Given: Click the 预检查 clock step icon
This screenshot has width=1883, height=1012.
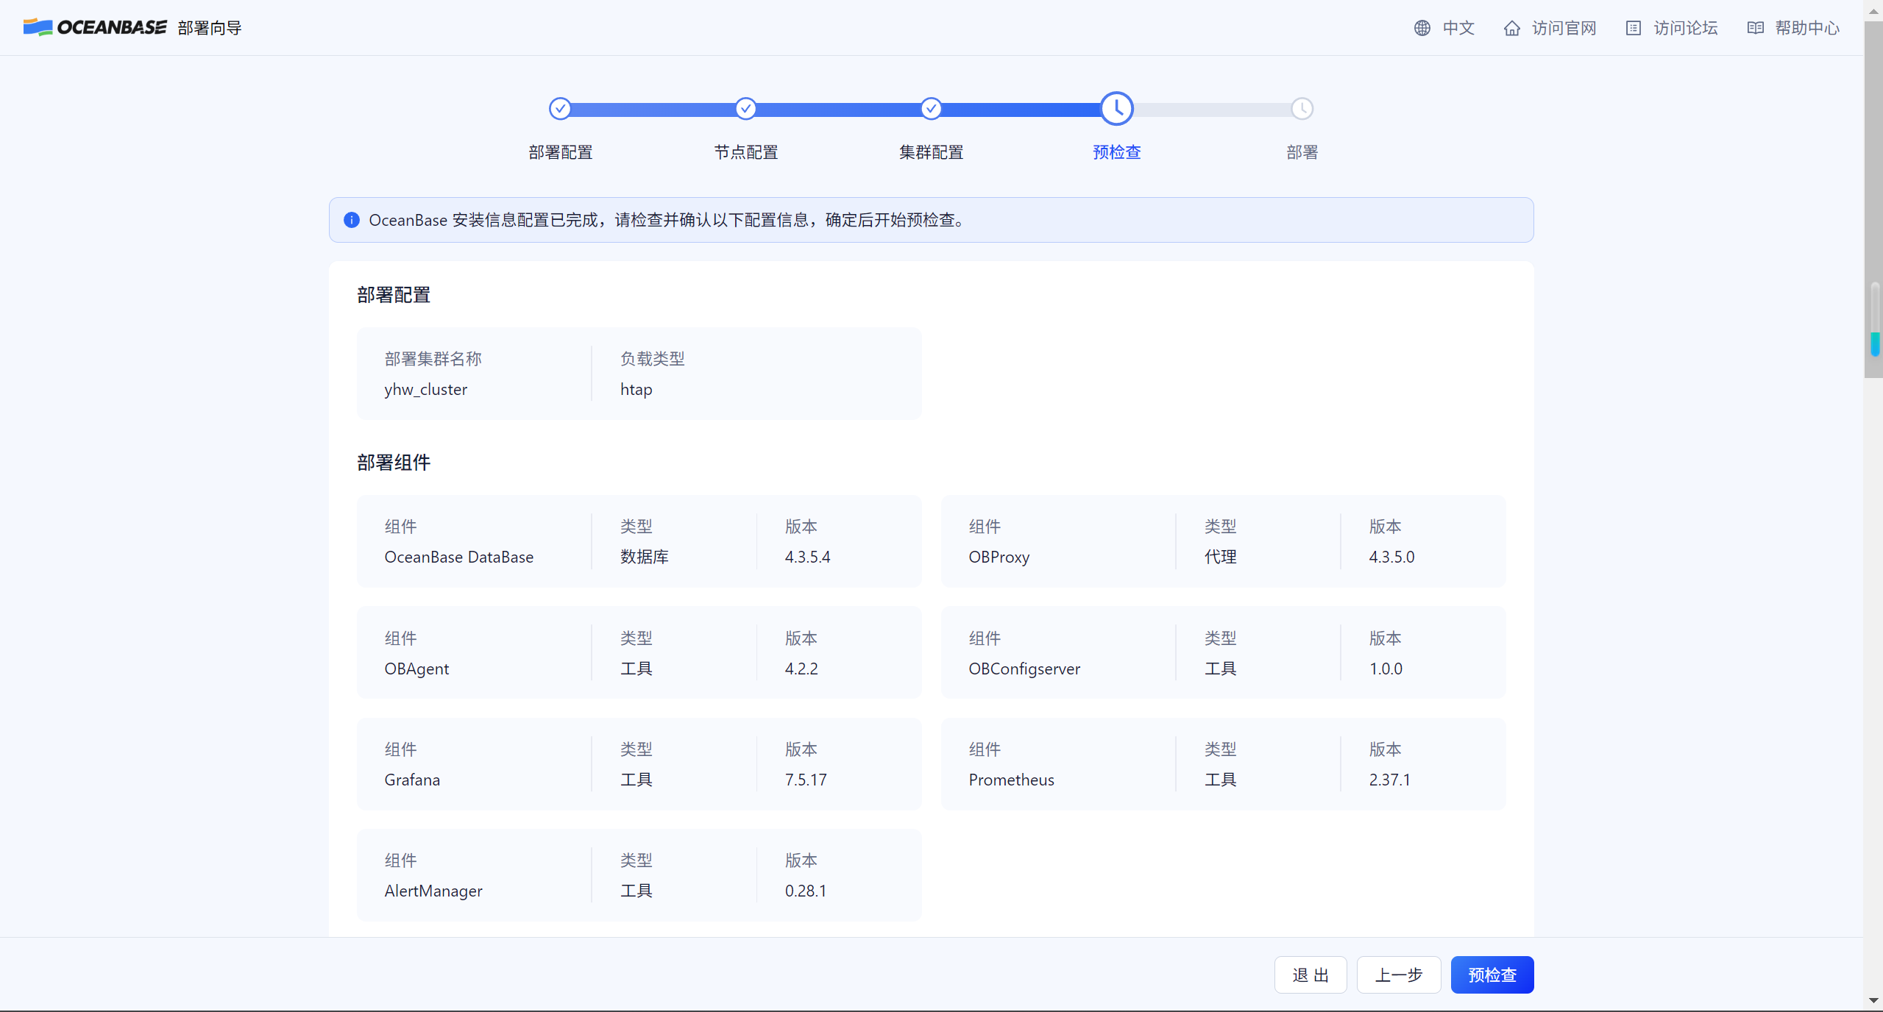Looking at the screenshot, I should tap(1116, 109).
